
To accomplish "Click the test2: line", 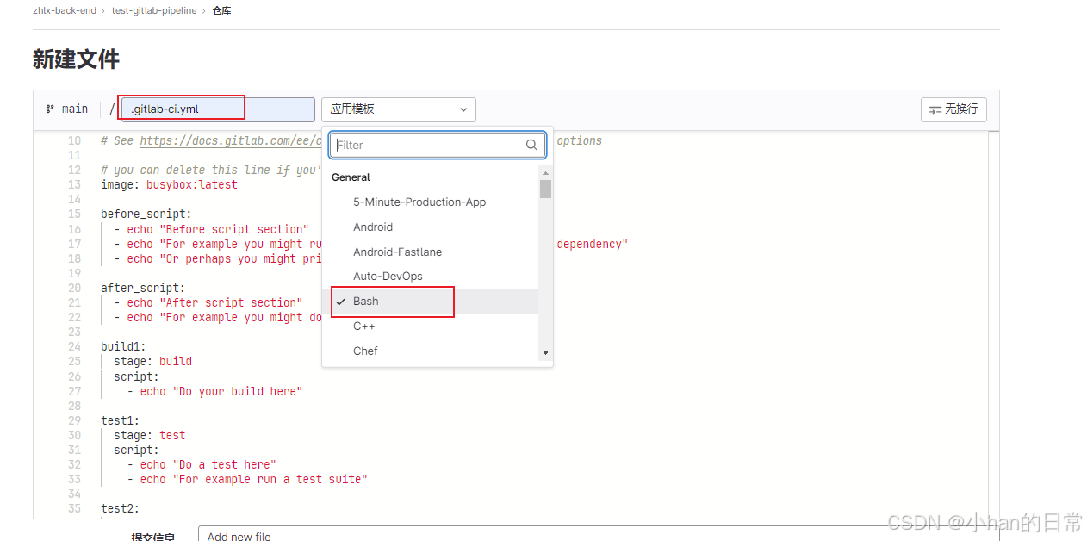I will 121,509.
